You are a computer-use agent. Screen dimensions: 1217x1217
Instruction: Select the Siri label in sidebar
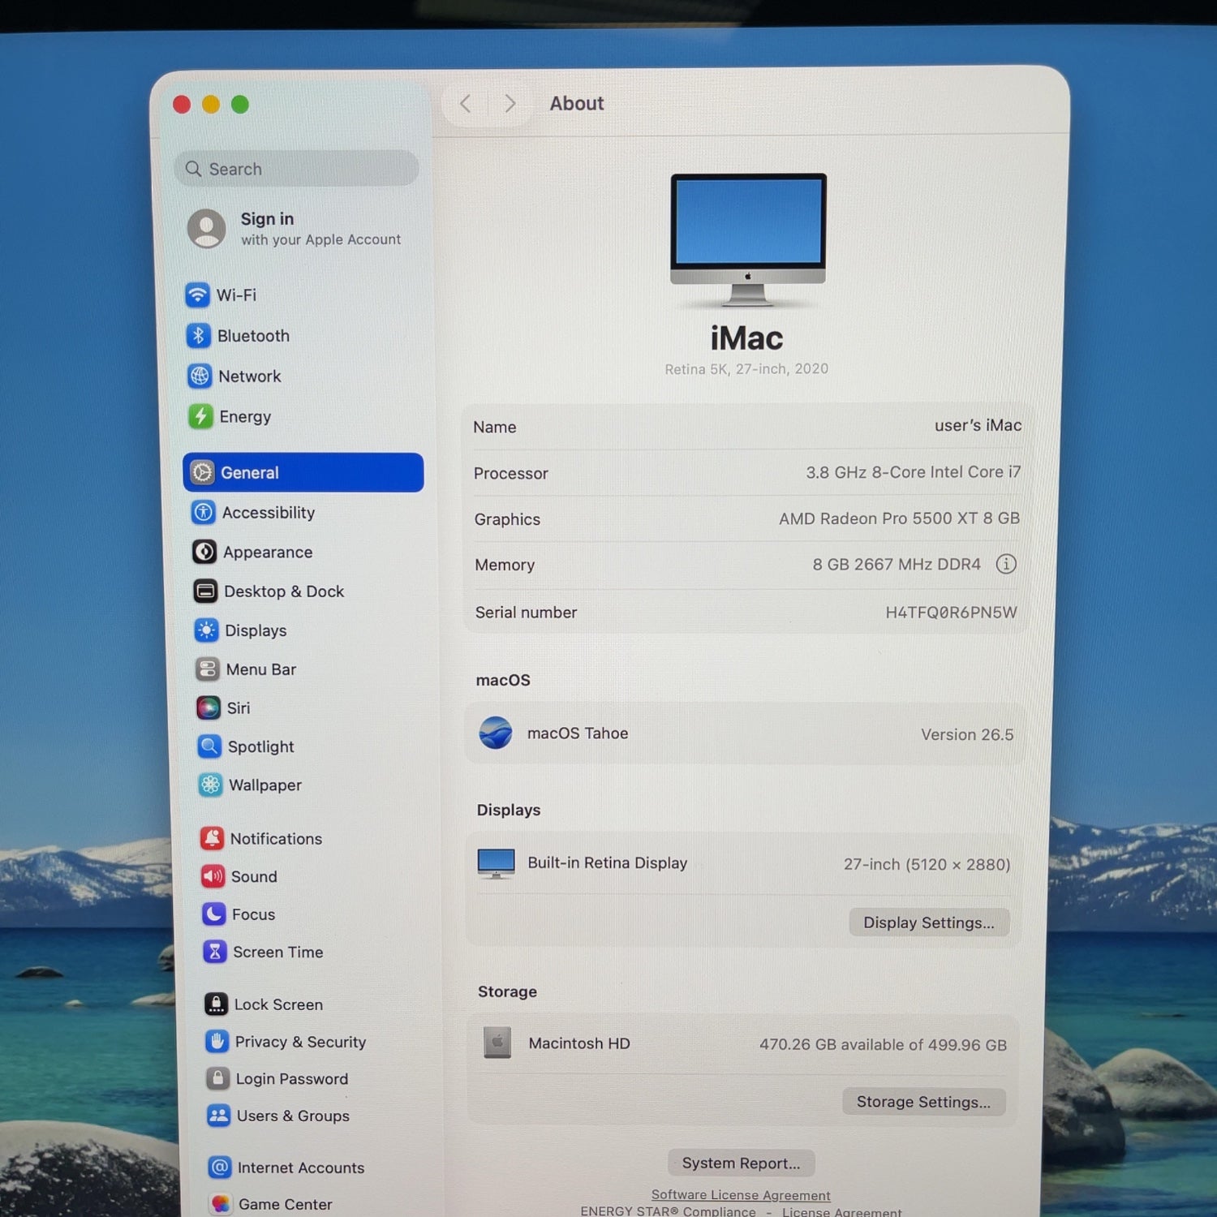pyautogui.click(x=239, y=708)
